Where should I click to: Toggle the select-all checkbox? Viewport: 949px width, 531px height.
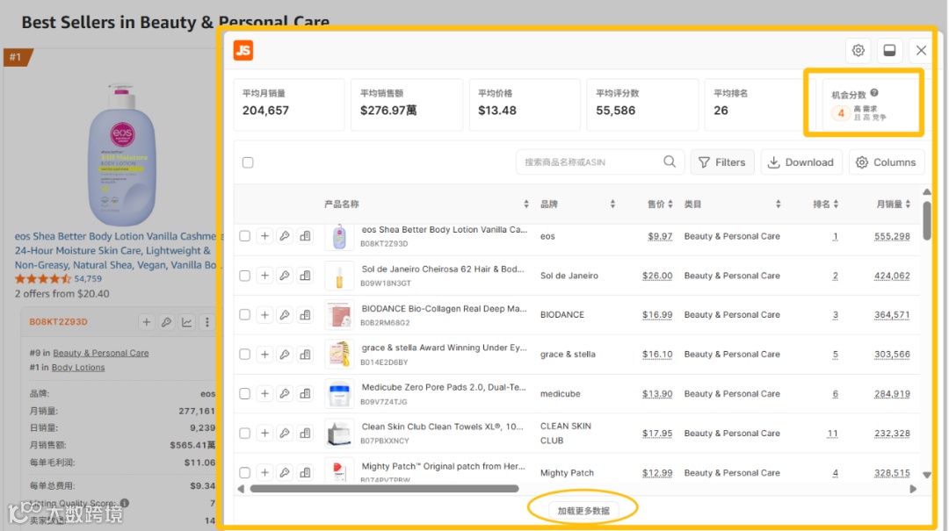click(x=248, y=162)
